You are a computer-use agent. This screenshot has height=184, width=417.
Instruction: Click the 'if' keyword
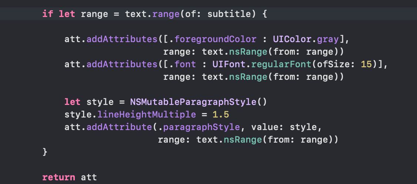(x=48, y=14)
